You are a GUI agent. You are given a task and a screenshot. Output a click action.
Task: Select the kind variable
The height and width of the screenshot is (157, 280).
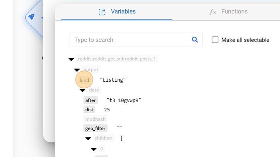click(84, 80)
